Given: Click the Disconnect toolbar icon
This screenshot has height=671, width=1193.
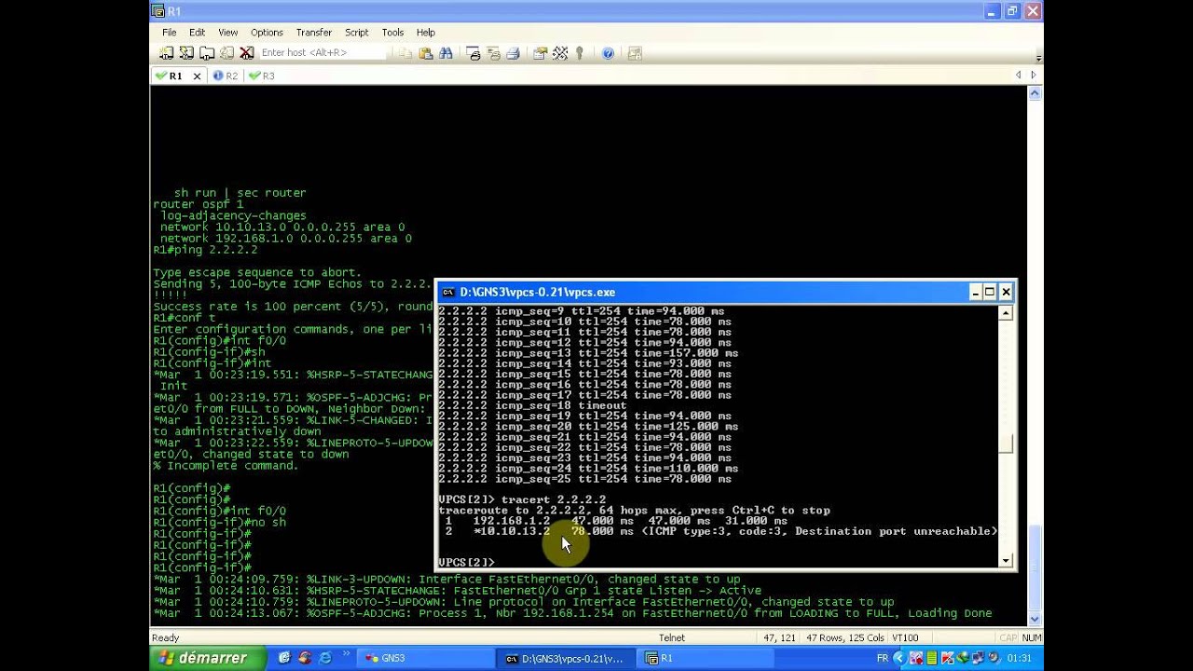Looking at the screenshot, I should [246, 53].
